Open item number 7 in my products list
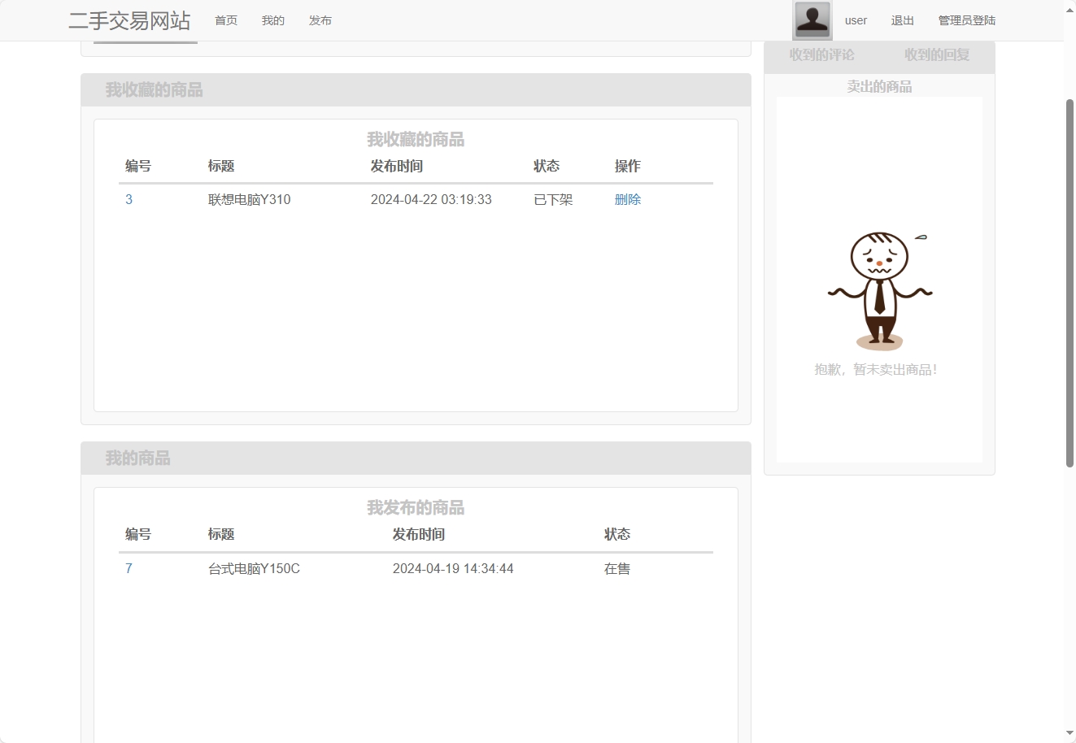Viewport: 1076px width, 743px height. click(x=129, y=568)
